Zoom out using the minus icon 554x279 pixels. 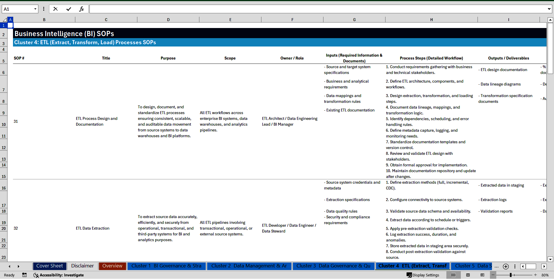point(493,275)
